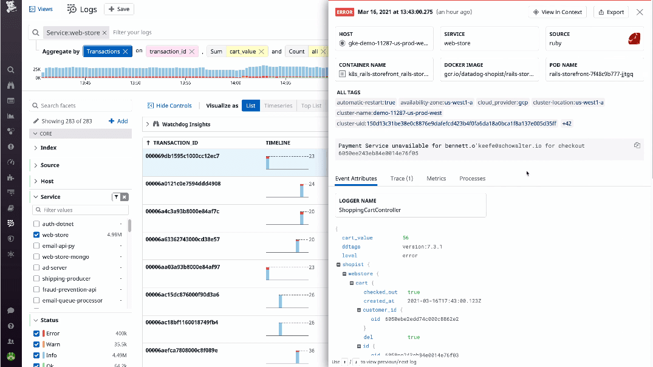
Task: Uncheck the web-store service checkbox
Action: tap(36, 235)
